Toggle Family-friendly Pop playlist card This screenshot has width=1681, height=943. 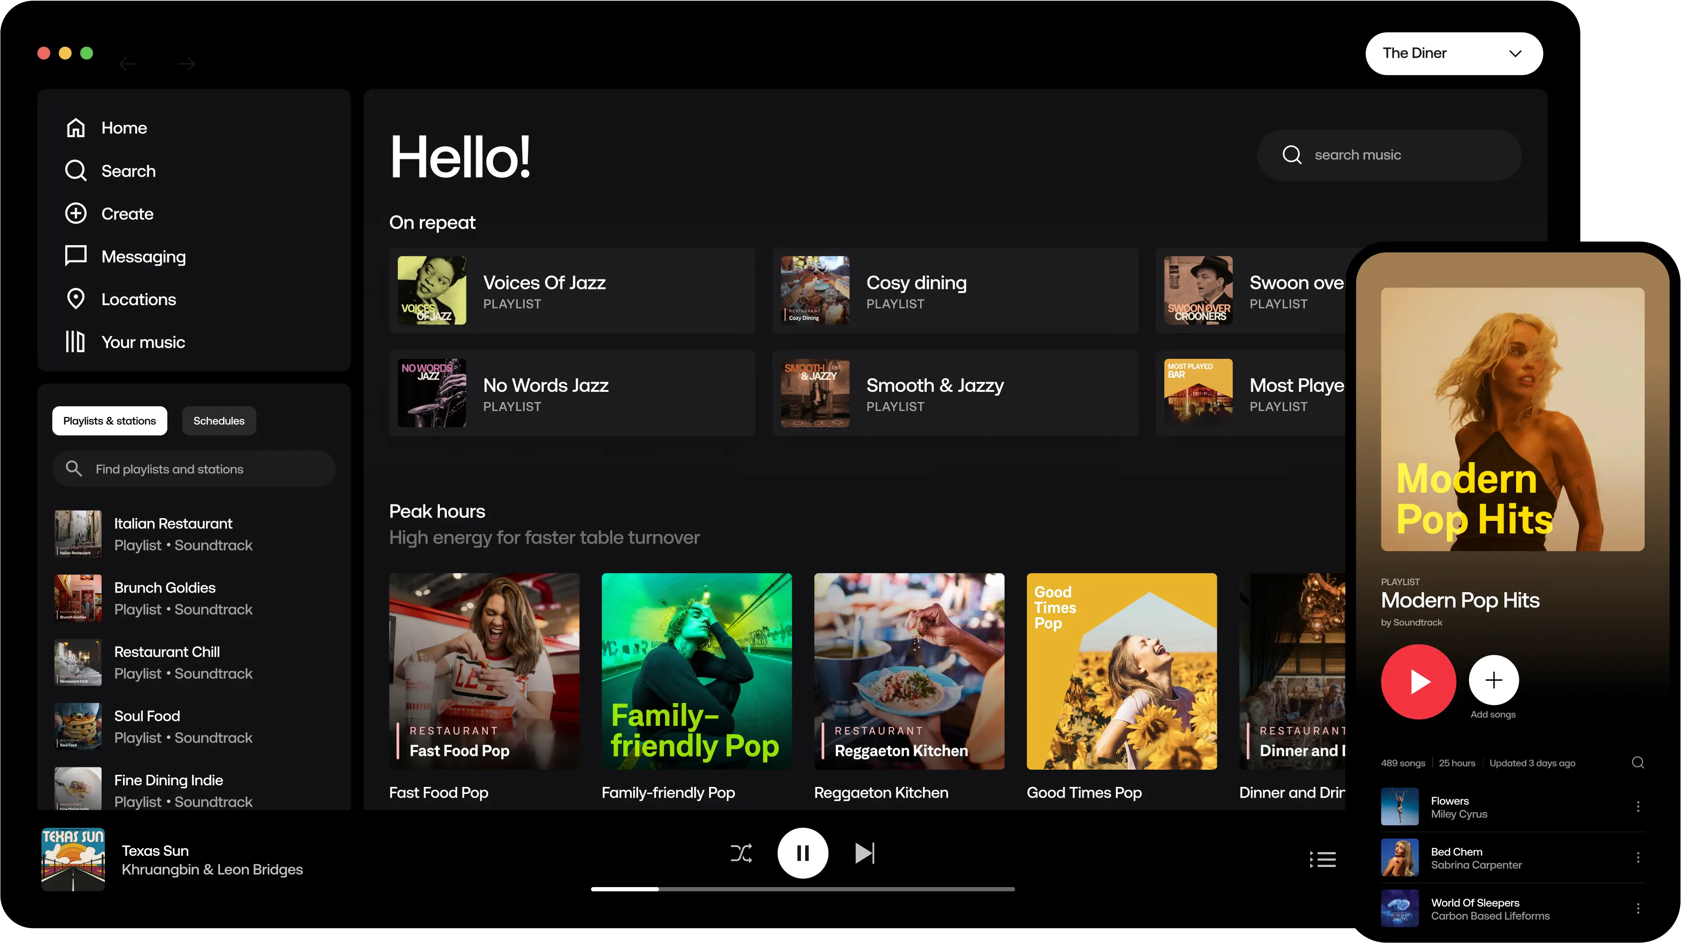[x=696, y=671]
